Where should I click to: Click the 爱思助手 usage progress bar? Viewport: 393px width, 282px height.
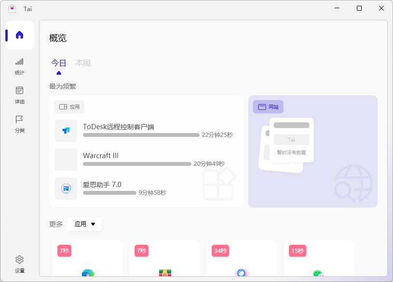[109, 193]
